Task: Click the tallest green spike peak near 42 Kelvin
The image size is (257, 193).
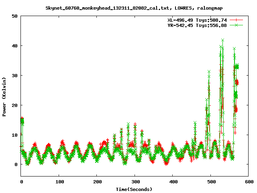Action: pyautogui.click(x=222, y=40)
